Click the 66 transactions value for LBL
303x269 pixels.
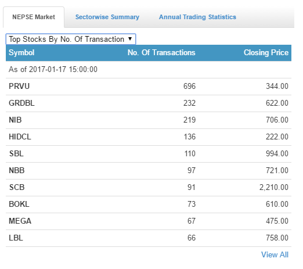[x=192, y=238]
